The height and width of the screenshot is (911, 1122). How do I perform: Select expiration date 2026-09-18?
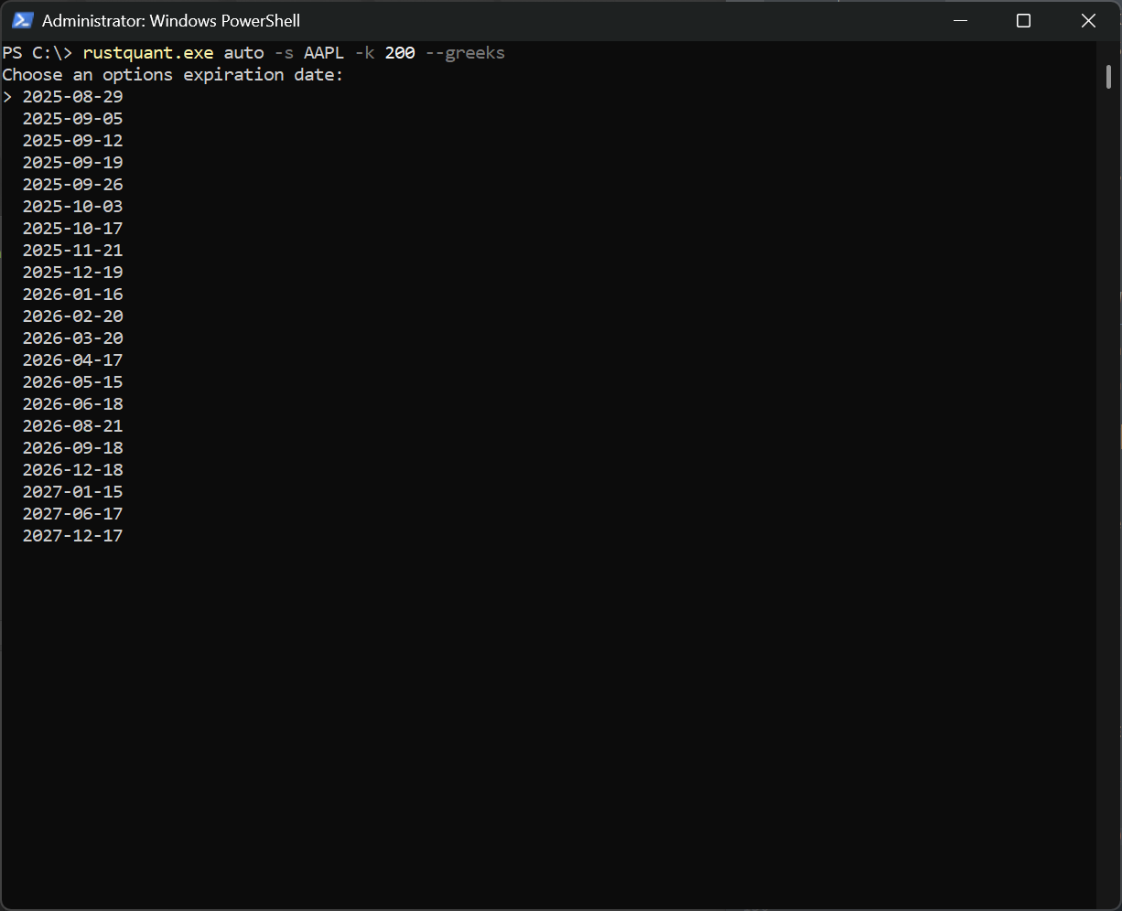tap(72, 447)
